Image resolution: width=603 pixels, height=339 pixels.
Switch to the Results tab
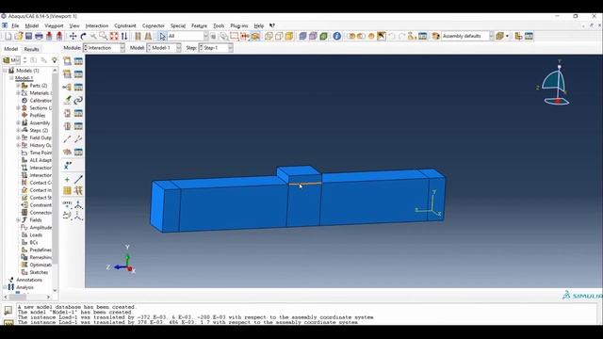pyautogui.click(x=31, y=49)
